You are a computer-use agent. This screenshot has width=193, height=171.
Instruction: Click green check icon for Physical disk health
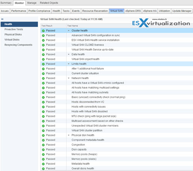[43, 135]
